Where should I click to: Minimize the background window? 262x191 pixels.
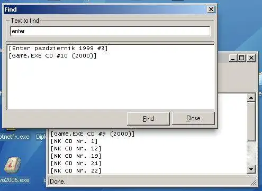(233, 58)
